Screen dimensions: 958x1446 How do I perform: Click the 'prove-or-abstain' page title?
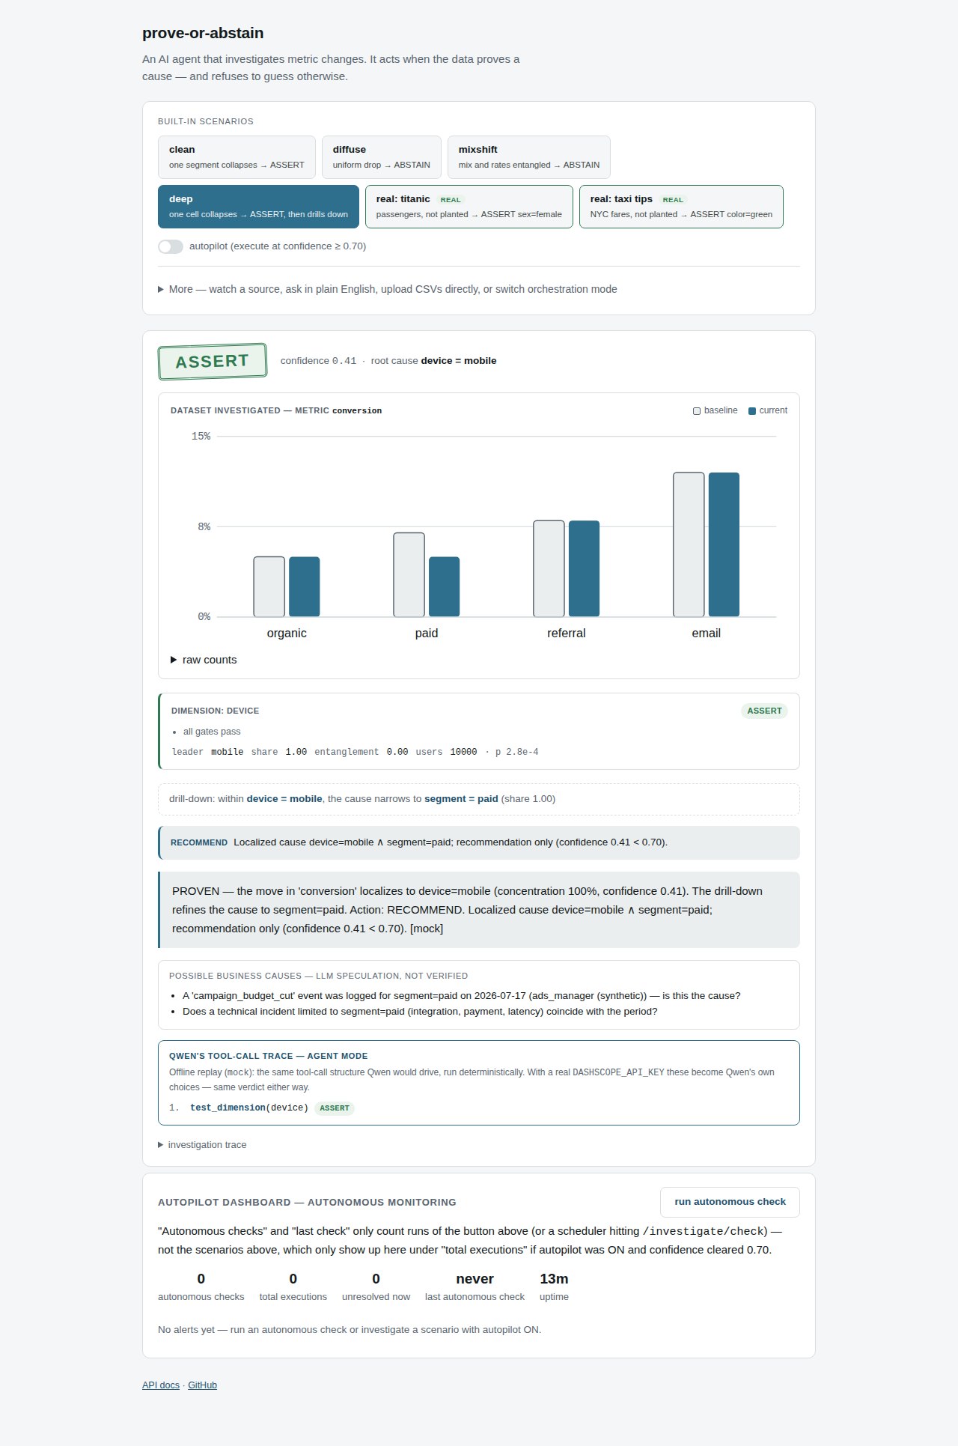pyautogui.click(x=203, y=33)
